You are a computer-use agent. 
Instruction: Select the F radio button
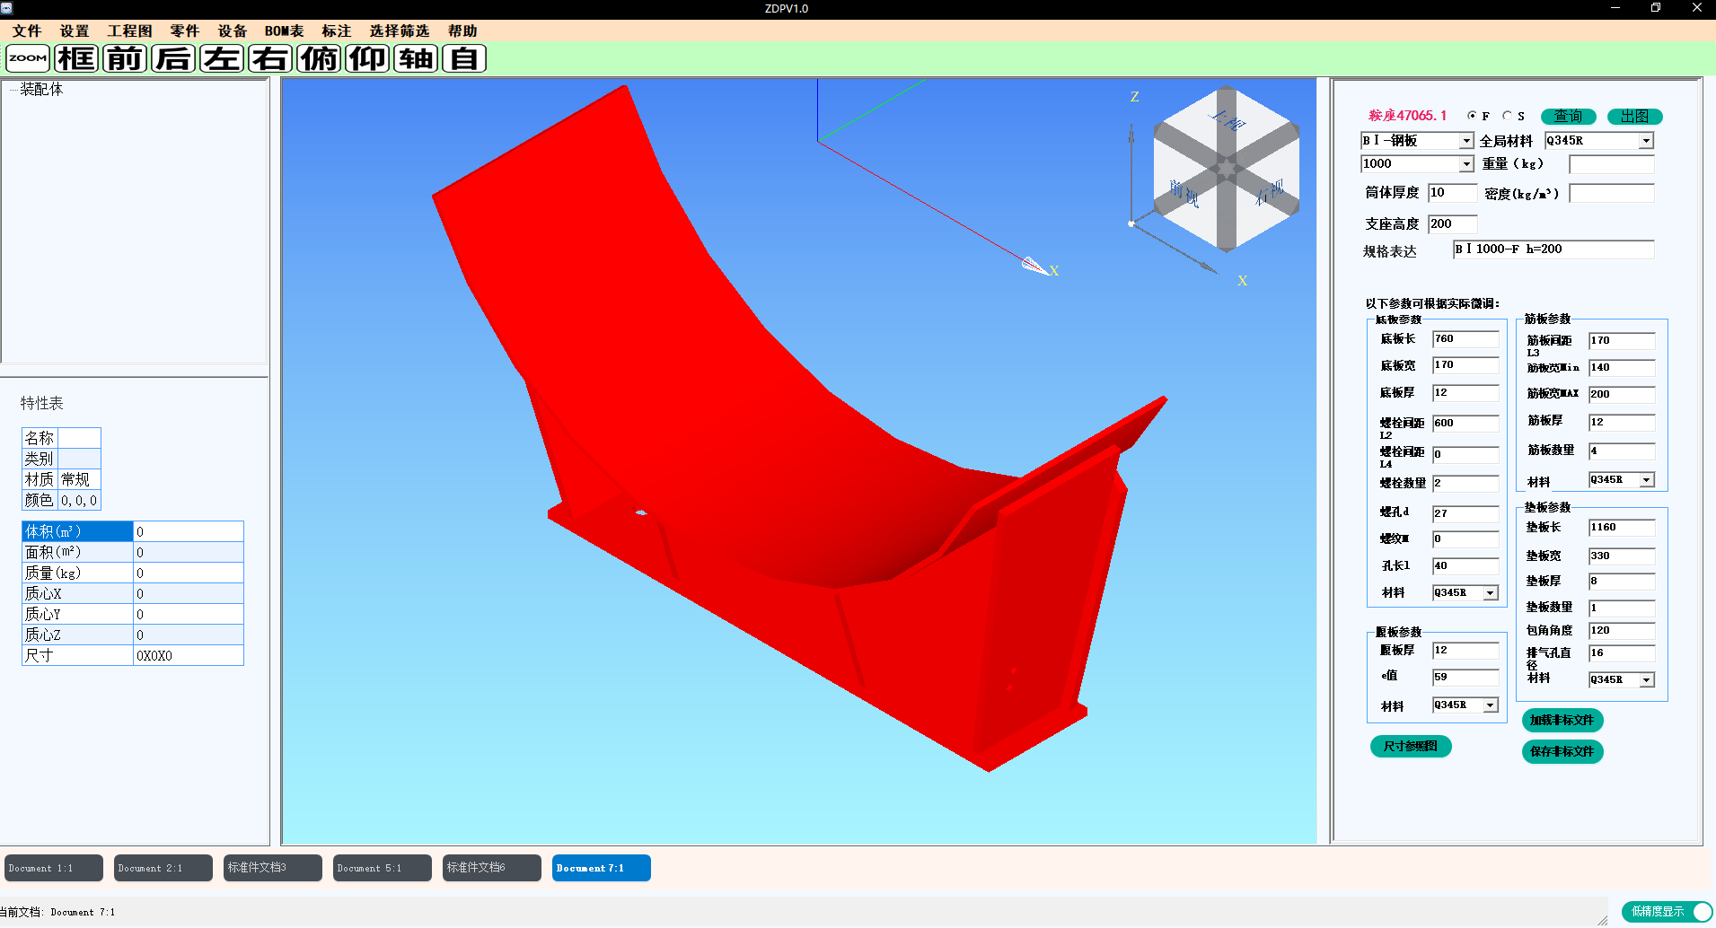point(1472,116)
